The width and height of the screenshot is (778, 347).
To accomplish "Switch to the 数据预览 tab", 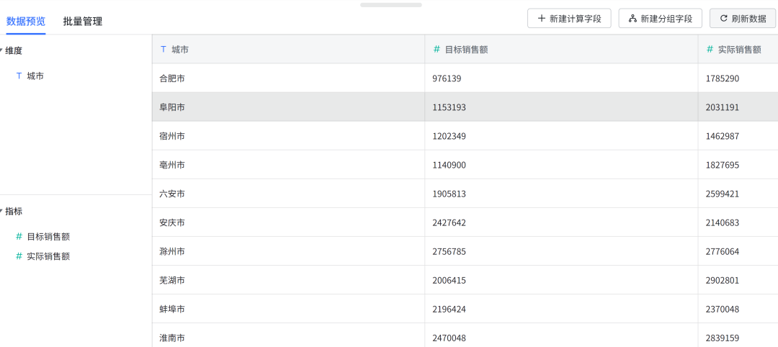I will coord(26,21).
